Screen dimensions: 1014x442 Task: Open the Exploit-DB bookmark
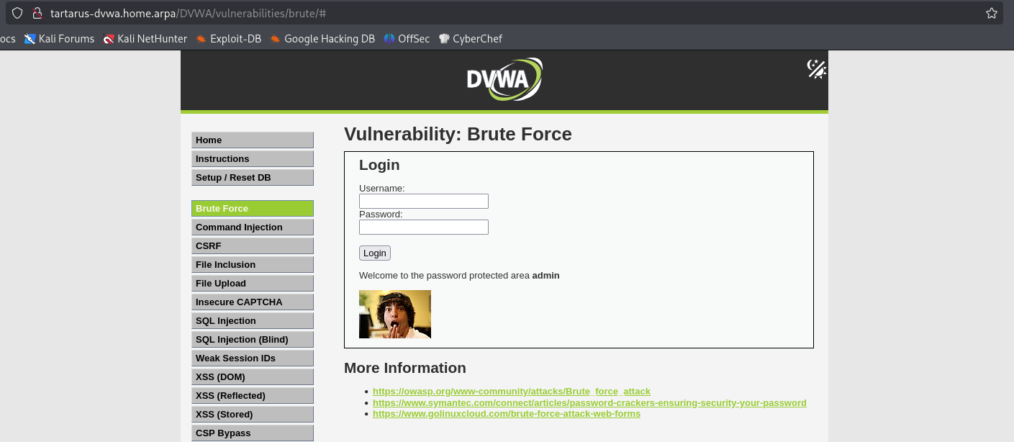click(x=228, y=39)
